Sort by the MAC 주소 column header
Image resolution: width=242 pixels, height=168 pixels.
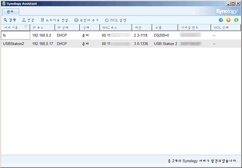(x=116, y=28)
